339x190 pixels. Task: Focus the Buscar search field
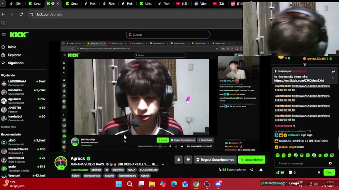point(168,35)
